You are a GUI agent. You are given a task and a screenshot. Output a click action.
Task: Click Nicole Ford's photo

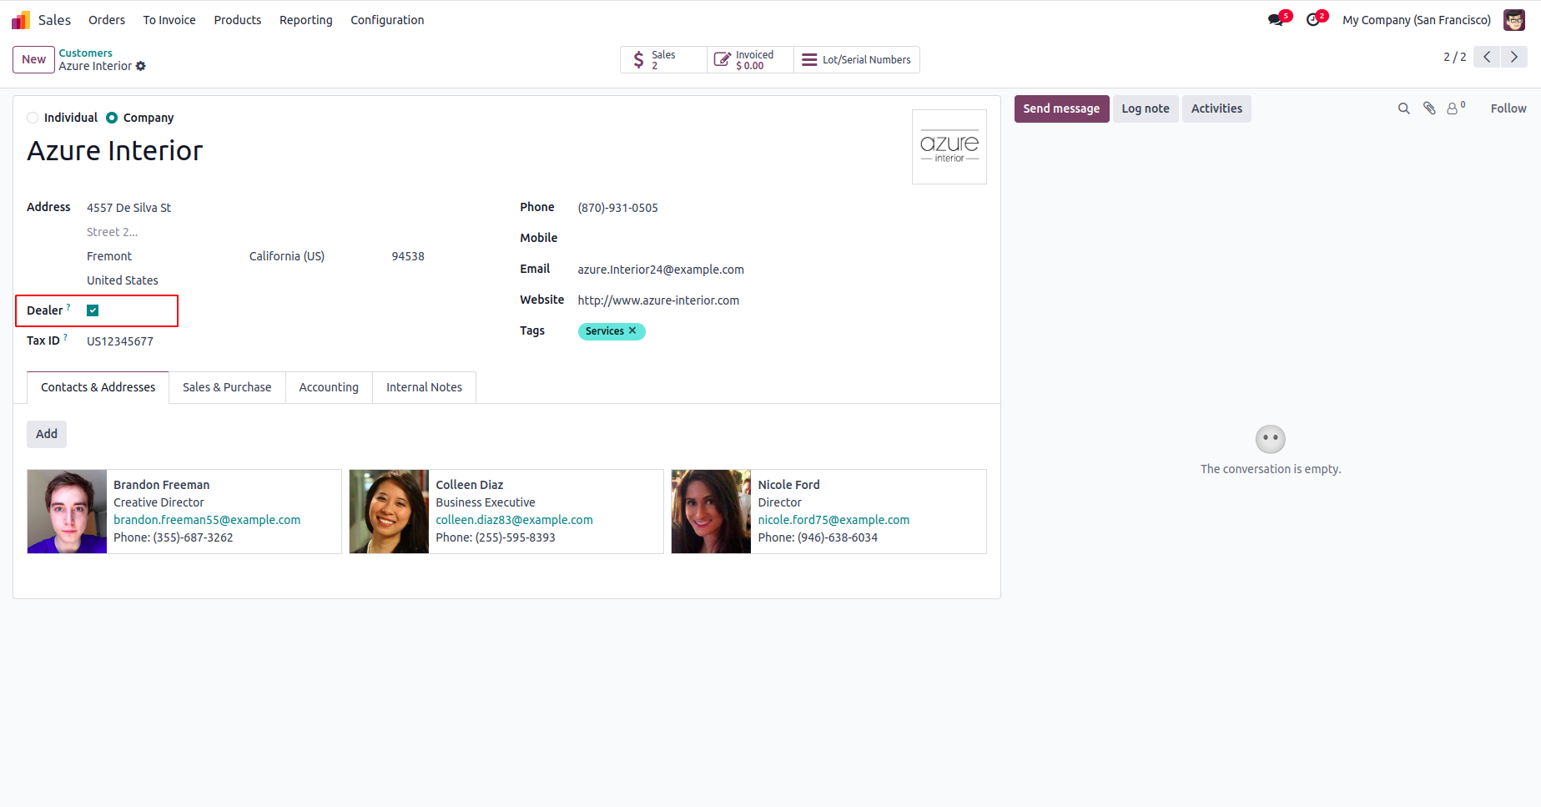pyautogui.click(x=711, y=512)
